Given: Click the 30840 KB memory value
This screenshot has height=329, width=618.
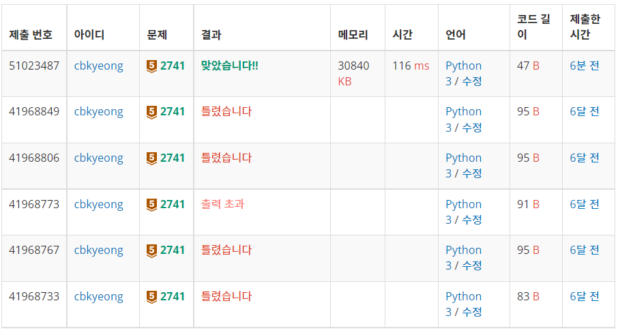Looking at the screenshot, I should click(x=353, y=73).
